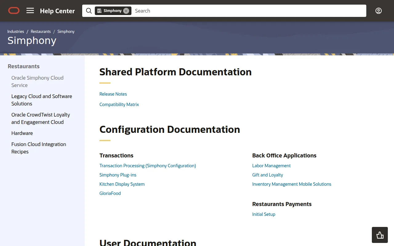Open the hamburger navigation menu
Image resolution: width=394 pixels, height=246 pixels.
pos(30,10)
